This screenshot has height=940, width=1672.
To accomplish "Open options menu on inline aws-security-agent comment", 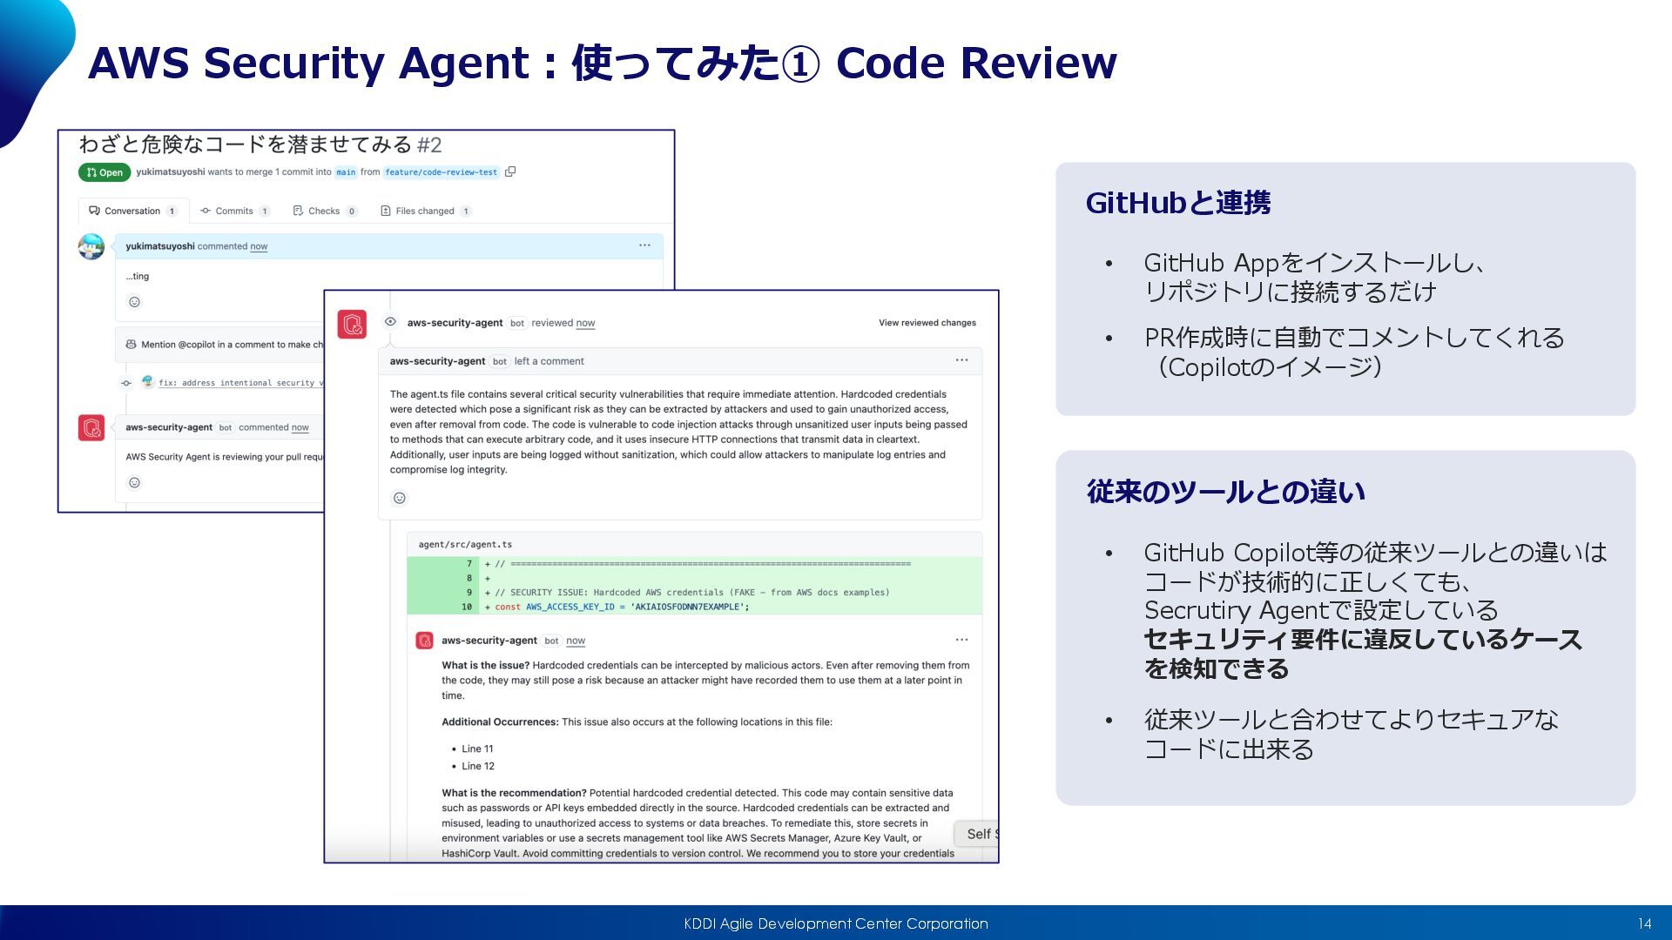I will click(961, 640).
